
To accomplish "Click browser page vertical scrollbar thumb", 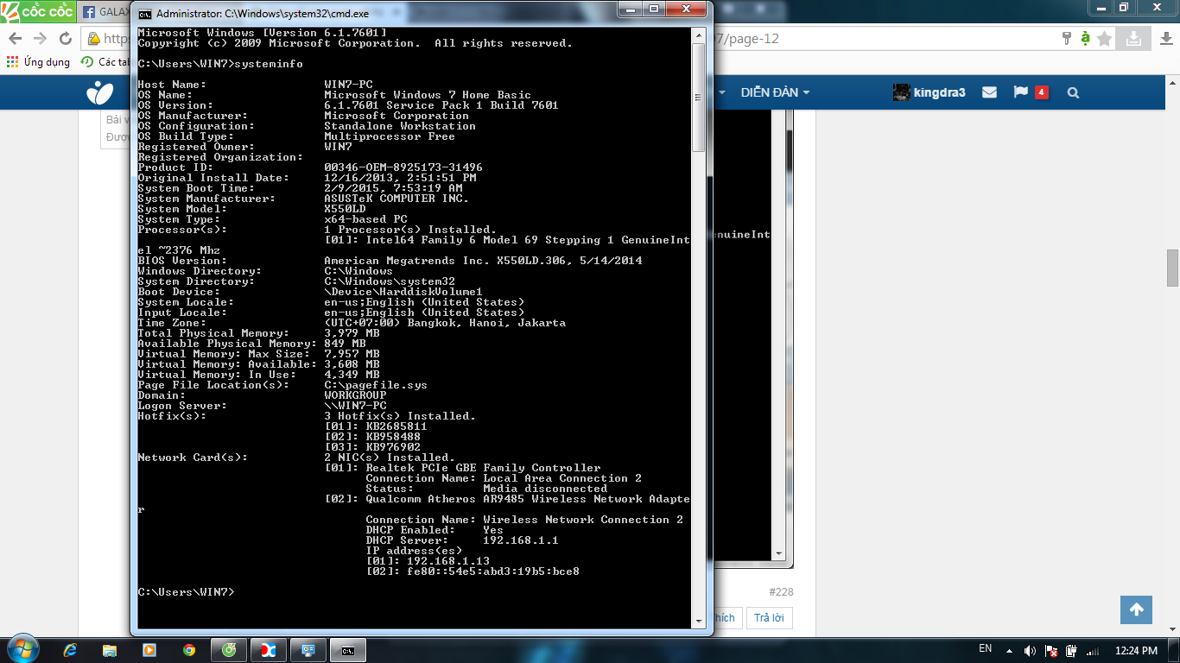I will [1172, 268].
